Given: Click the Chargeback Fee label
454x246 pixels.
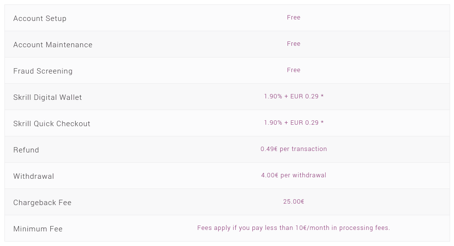Looking at the screenshot, I should coord(42,203).
